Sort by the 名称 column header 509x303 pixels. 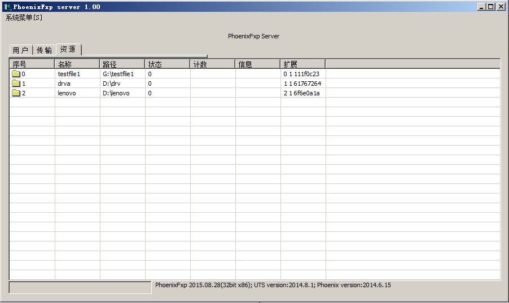point(77,64)
